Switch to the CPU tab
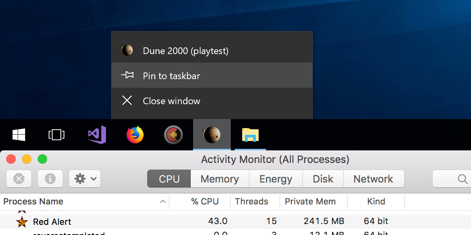This screenshot has height=235, width=471. pyautogui.click(x=169, y=179)
